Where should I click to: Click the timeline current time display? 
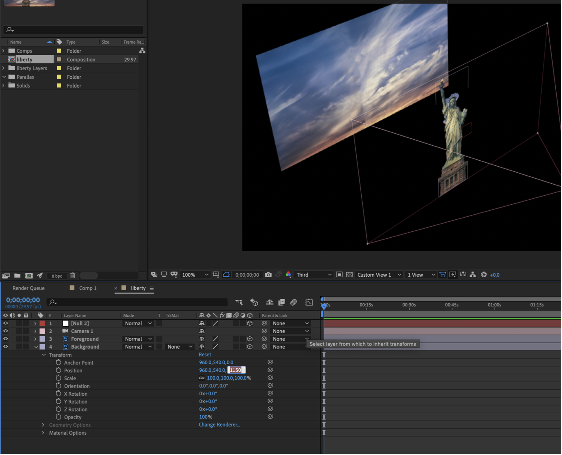[23, 300]
